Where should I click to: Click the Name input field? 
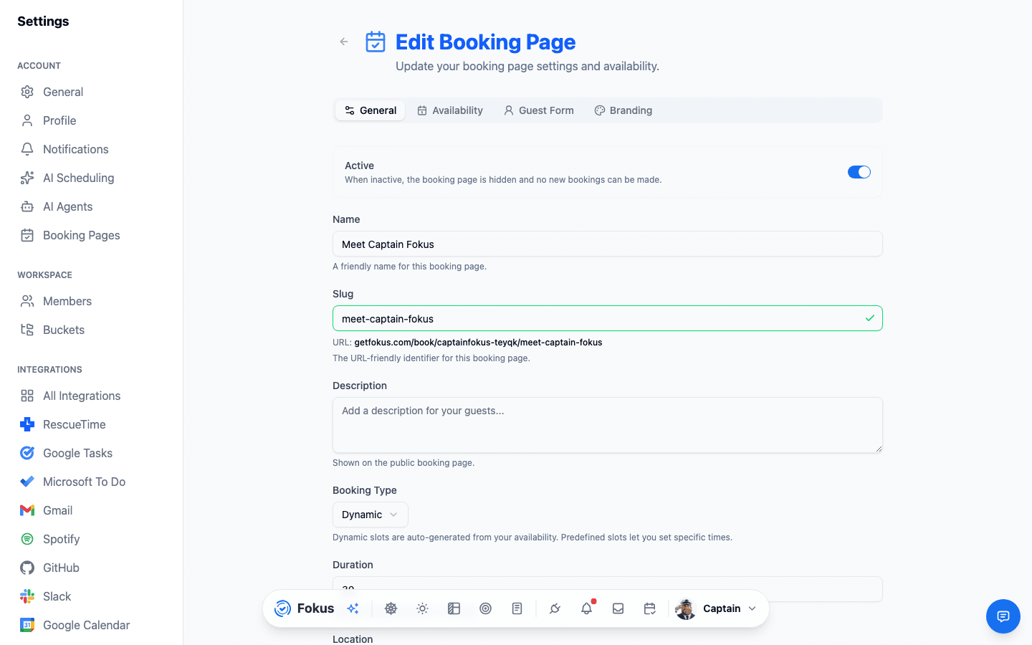coord(608,244)
